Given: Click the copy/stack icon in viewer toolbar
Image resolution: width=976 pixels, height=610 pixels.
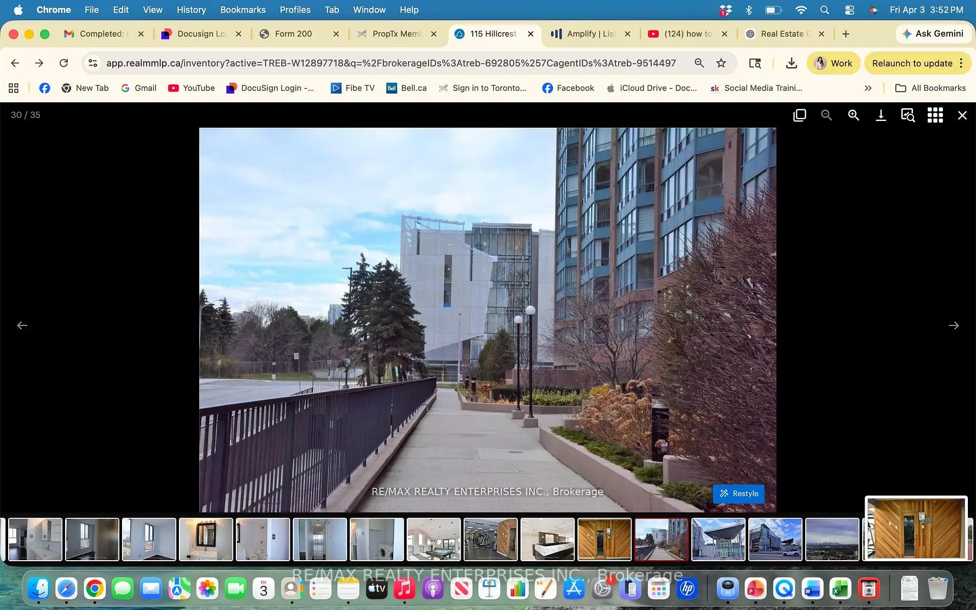Looking at the screenshot, I should pyautogui.click(x=800, y=115).
